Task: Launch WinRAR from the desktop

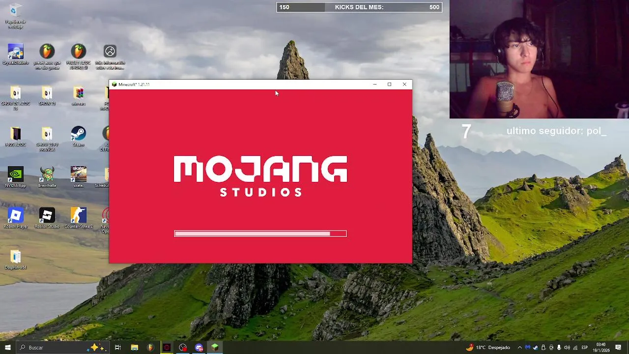Action: click(x=79, y=96)
